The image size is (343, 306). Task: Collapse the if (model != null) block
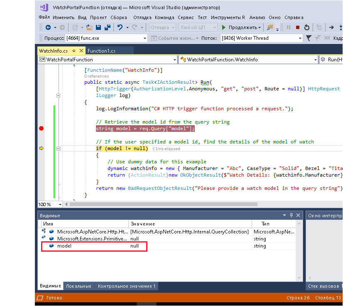click(x=58, y=148)
